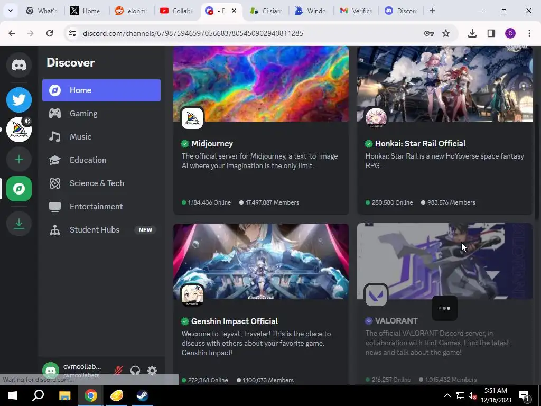Viewport: 541px width, 406px height.
Task: Click the Music note icon
Action: pyautogui.click(x=54, y=137)
